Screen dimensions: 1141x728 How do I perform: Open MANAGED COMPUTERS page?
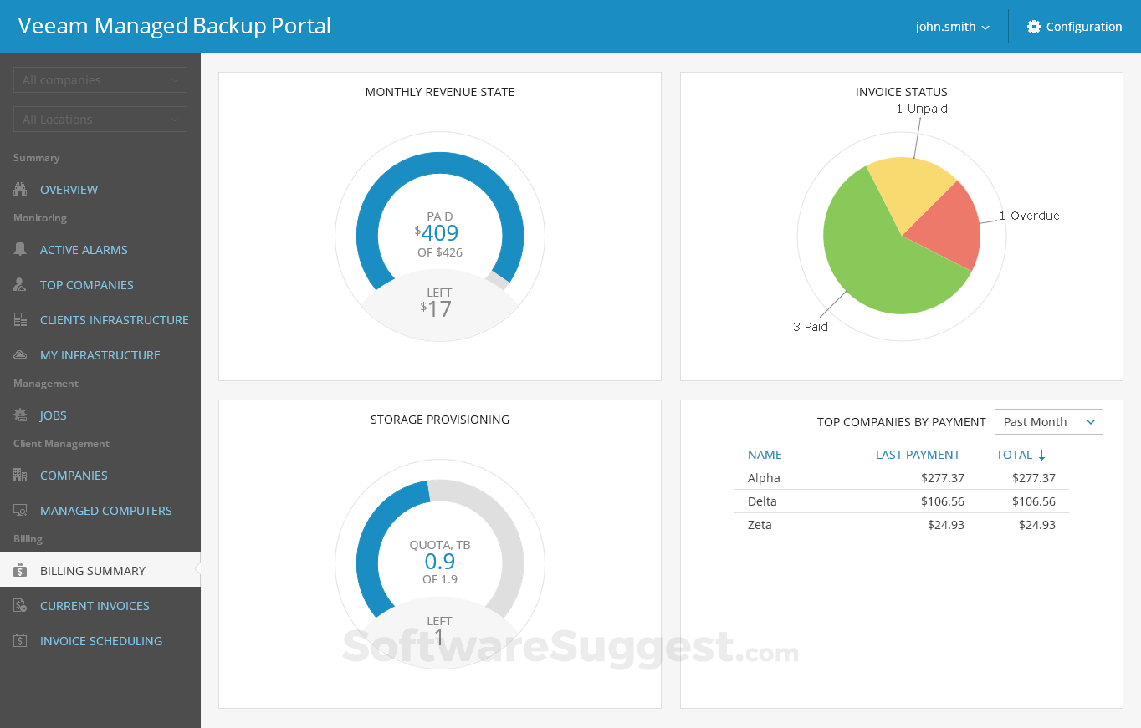coord(106,511)
